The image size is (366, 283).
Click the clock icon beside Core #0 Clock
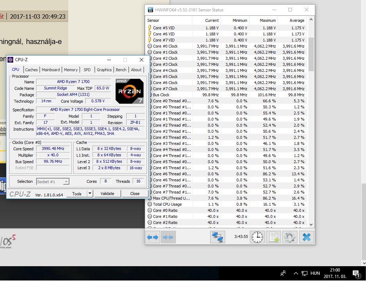coord(150,46)
